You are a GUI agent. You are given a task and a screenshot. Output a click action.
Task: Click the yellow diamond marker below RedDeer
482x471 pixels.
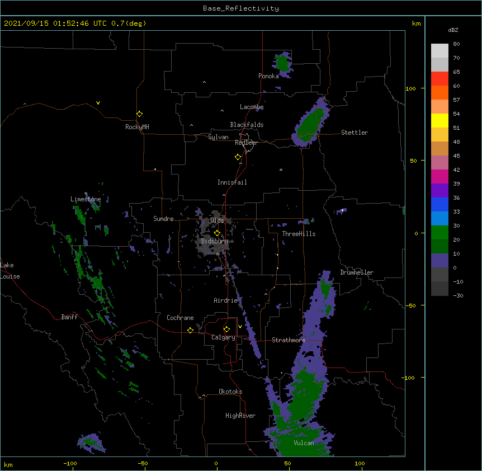[238, 157]
